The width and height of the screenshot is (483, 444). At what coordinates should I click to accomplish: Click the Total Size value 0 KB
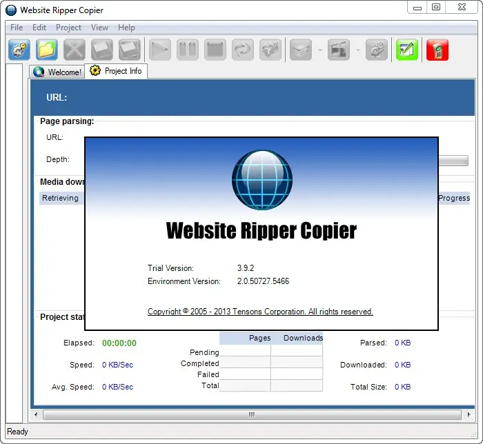(x=402, y=387)
